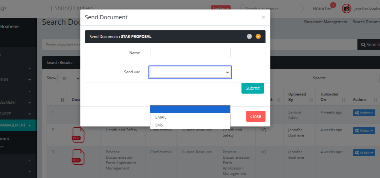Click the expand icon in Send Document panel header
The image size is (380, 178).
[249, 36]
